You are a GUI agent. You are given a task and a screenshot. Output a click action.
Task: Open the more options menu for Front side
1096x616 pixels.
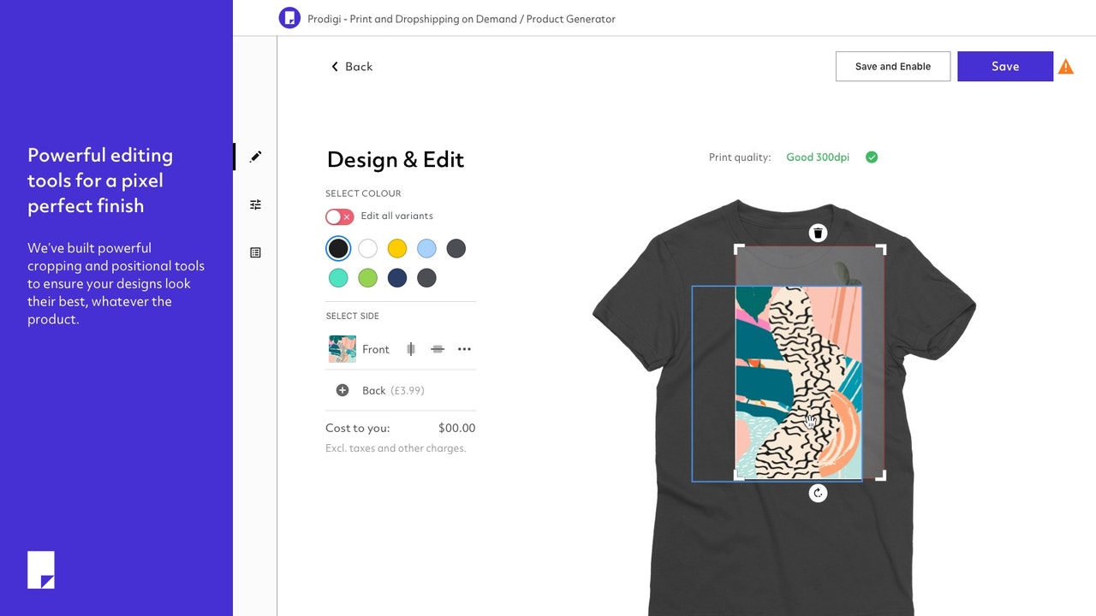[x=464, y=348]
